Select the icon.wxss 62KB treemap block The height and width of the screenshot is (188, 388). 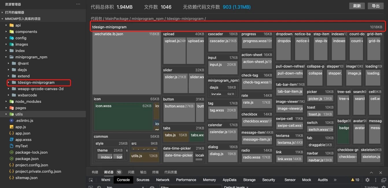tap(123, 116)
